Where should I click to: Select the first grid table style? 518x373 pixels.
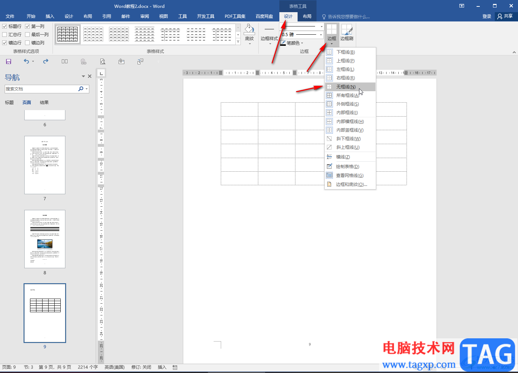click(68, 34)
